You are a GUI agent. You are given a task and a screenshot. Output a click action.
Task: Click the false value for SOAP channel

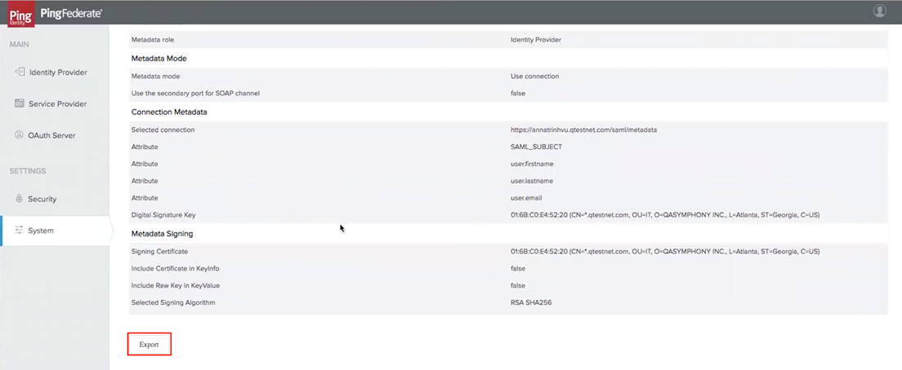pyautogui.click(x=518, y=93)
